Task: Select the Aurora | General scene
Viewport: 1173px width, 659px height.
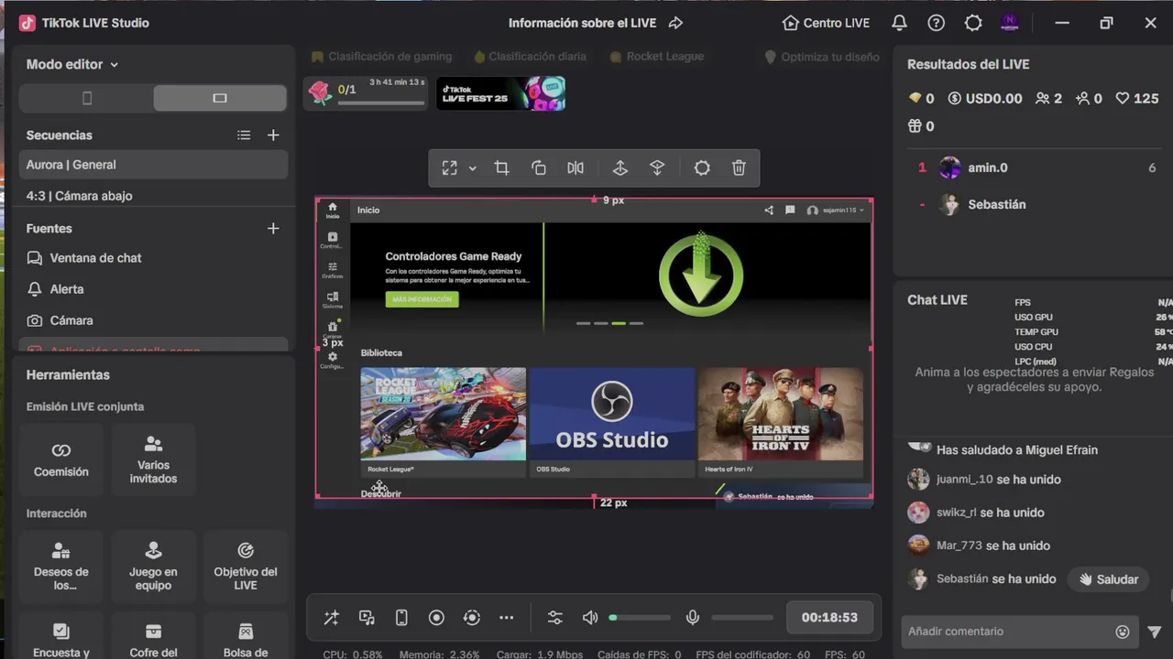Action: [153, 165]
